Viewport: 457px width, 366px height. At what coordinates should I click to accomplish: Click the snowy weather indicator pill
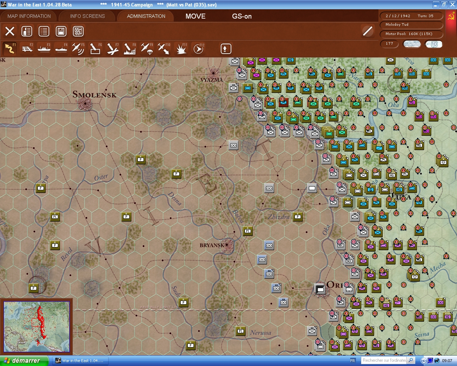coord(412,44)
